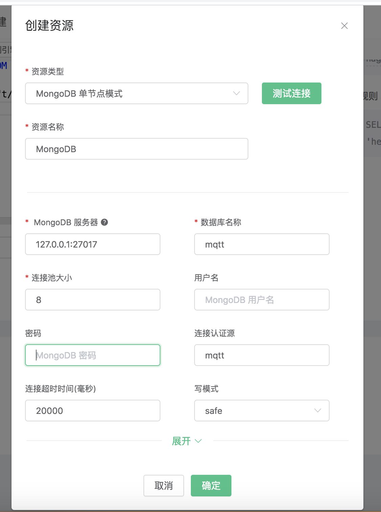Click the MongoDB 服务器 address field
Screen dimensions: 381x512
click(x=92, y=244)
